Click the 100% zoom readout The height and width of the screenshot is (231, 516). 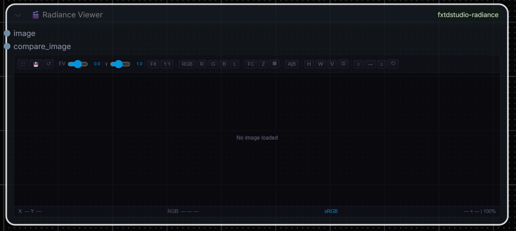point(489,211)
